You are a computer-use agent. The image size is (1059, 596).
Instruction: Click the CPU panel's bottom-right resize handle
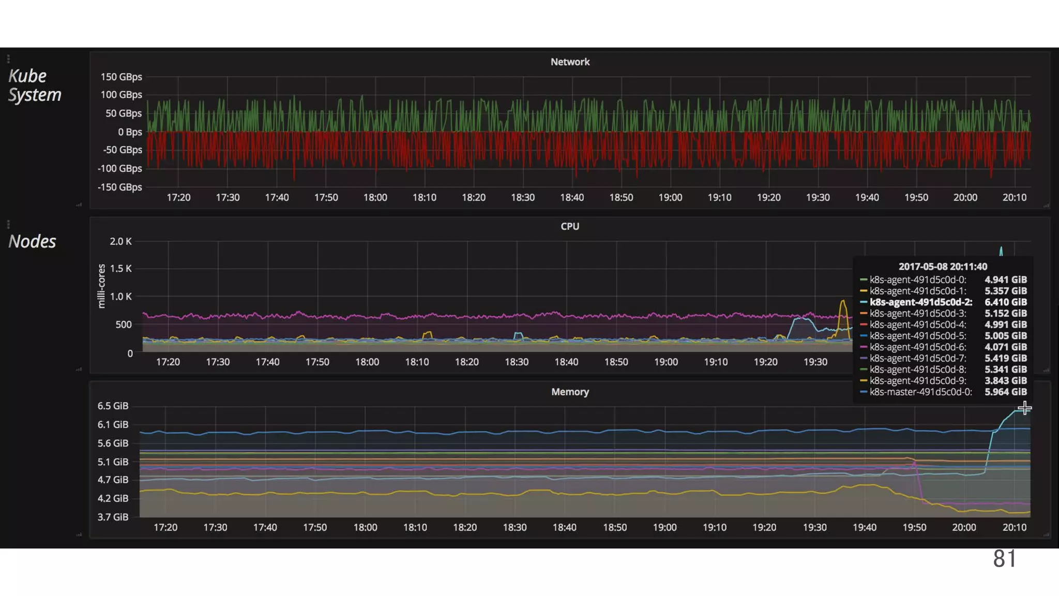pos(1046,370)
